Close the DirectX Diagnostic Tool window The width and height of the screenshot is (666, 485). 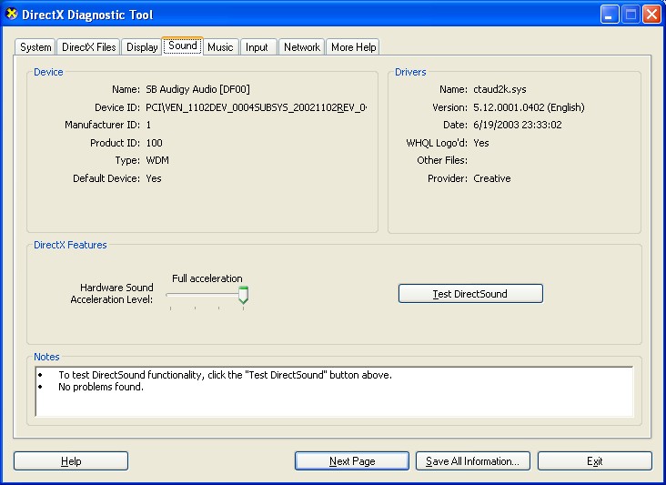(651, 15)
